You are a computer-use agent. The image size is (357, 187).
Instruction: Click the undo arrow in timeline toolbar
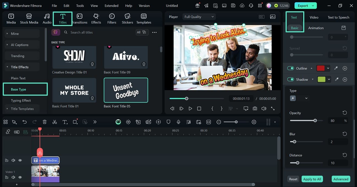tap(25, 122)
